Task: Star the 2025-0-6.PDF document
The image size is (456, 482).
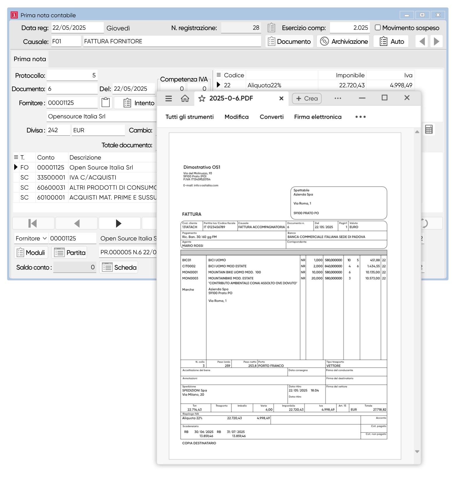Action: pyautogui.click(x=202, y=98)
